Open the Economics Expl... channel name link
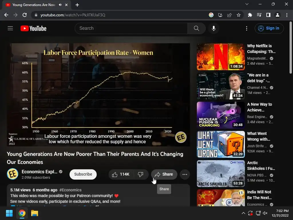The height and width of the screenshot is (220, 293). pyautogui.click(x=39, y=172)
